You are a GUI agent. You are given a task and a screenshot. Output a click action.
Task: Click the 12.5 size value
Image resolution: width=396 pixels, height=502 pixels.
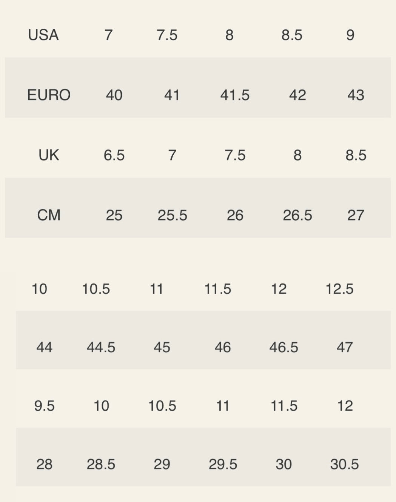click(x=339, y=289)
